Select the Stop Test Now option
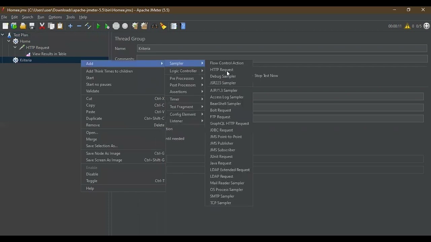The image size is (431, 242). tap(266, 76)
